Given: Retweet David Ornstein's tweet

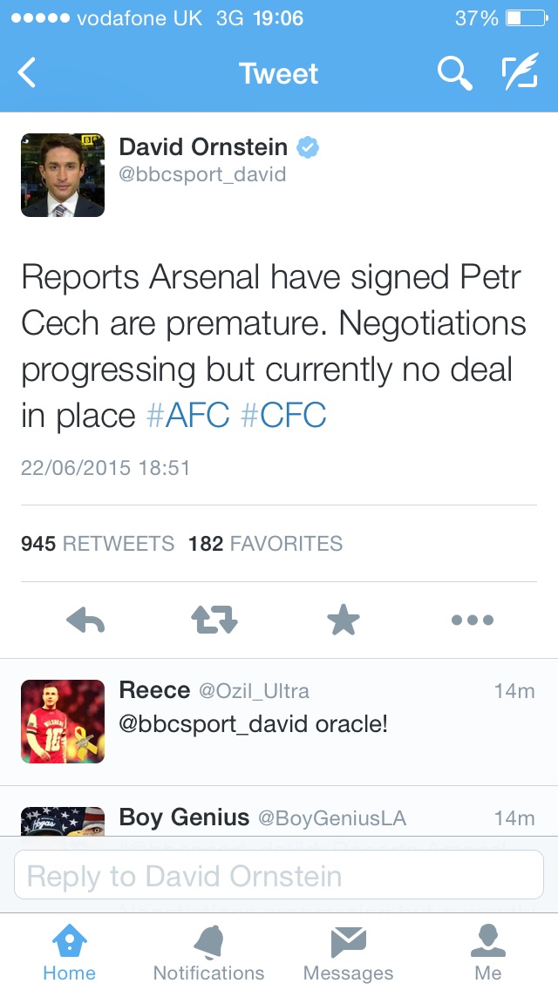Looking at the screenshot, I should (x=214, y=620).
